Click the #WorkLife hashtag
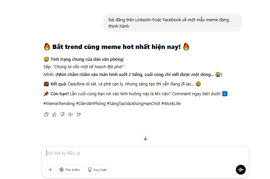270x179 pixels. pyautogui.click(x=171, y=104)
